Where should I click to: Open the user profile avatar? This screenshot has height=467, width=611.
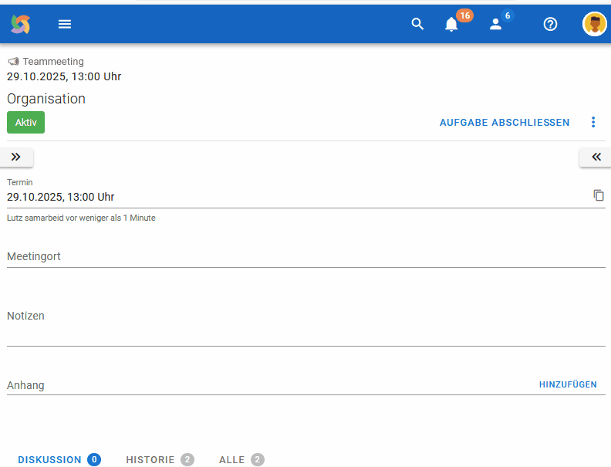[594, 24]
